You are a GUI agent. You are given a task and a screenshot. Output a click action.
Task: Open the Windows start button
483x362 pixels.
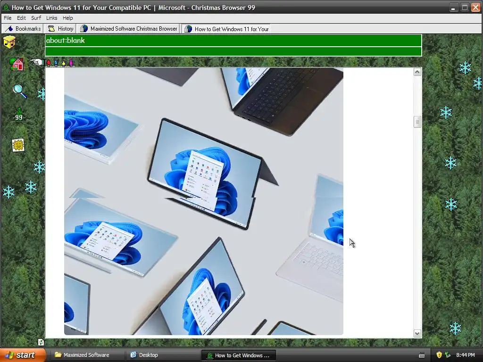pos(23,355)
